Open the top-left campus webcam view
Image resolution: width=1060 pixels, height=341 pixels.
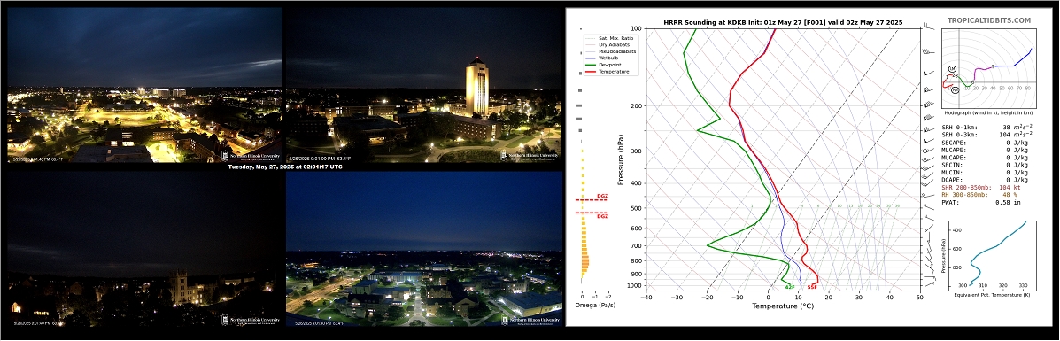144,84
